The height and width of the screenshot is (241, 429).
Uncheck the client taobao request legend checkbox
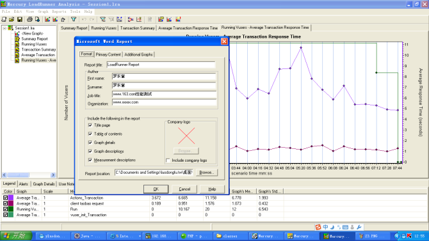[5, 203]
